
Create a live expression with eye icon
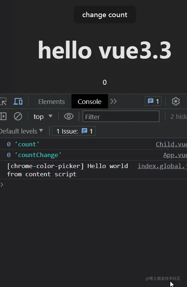click(x=69, y=116)
